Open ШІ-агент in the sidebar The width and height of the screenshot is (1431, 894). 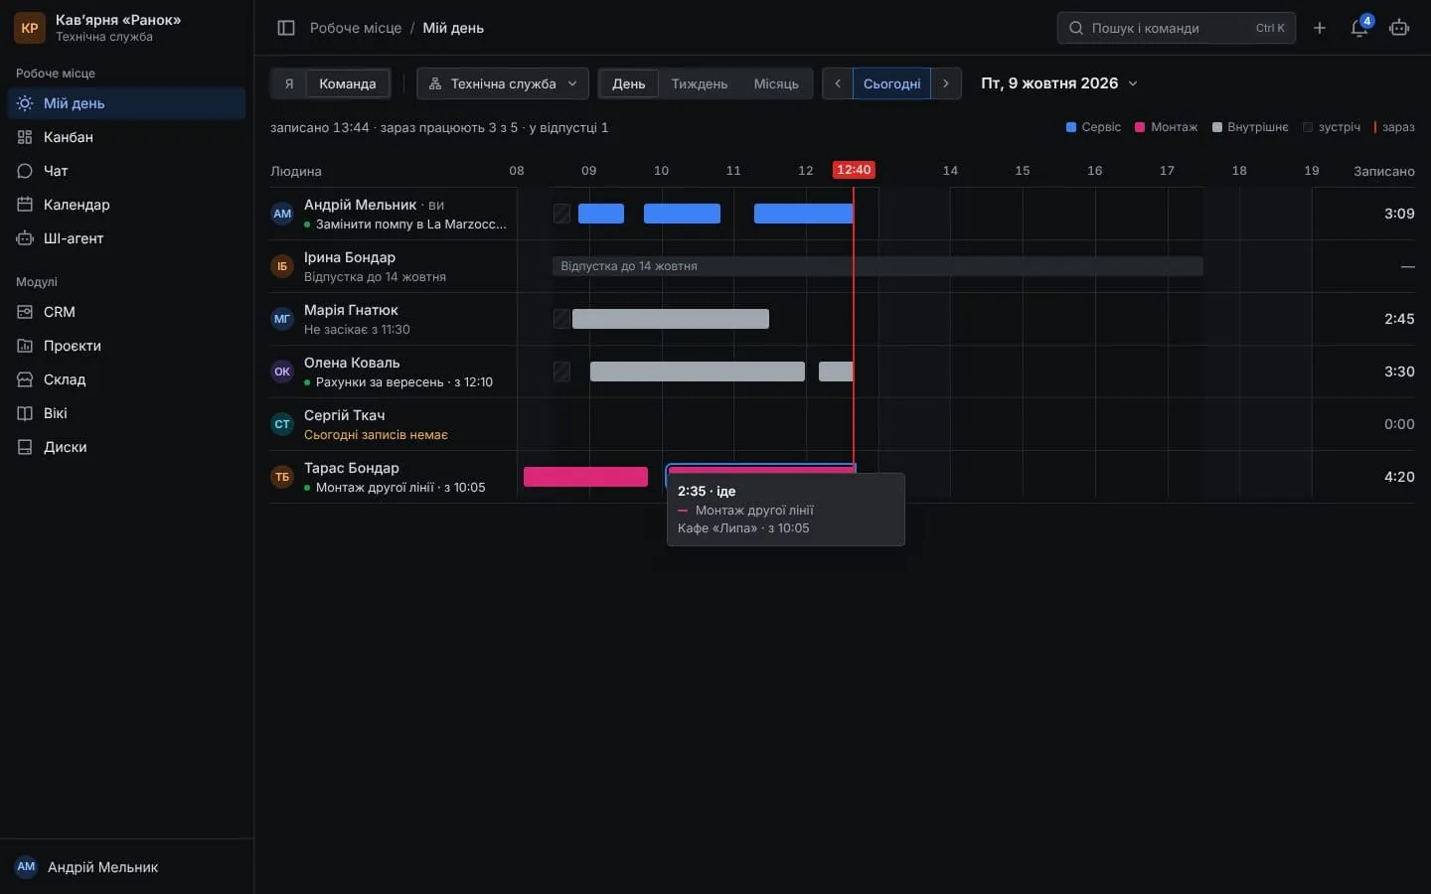click(126, 238)
